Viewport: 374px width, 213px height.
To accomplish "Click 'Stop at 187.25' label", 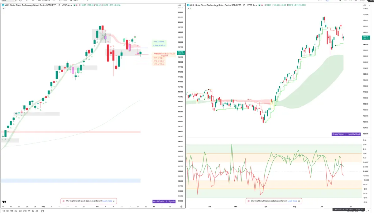I will tap(160, 46).
